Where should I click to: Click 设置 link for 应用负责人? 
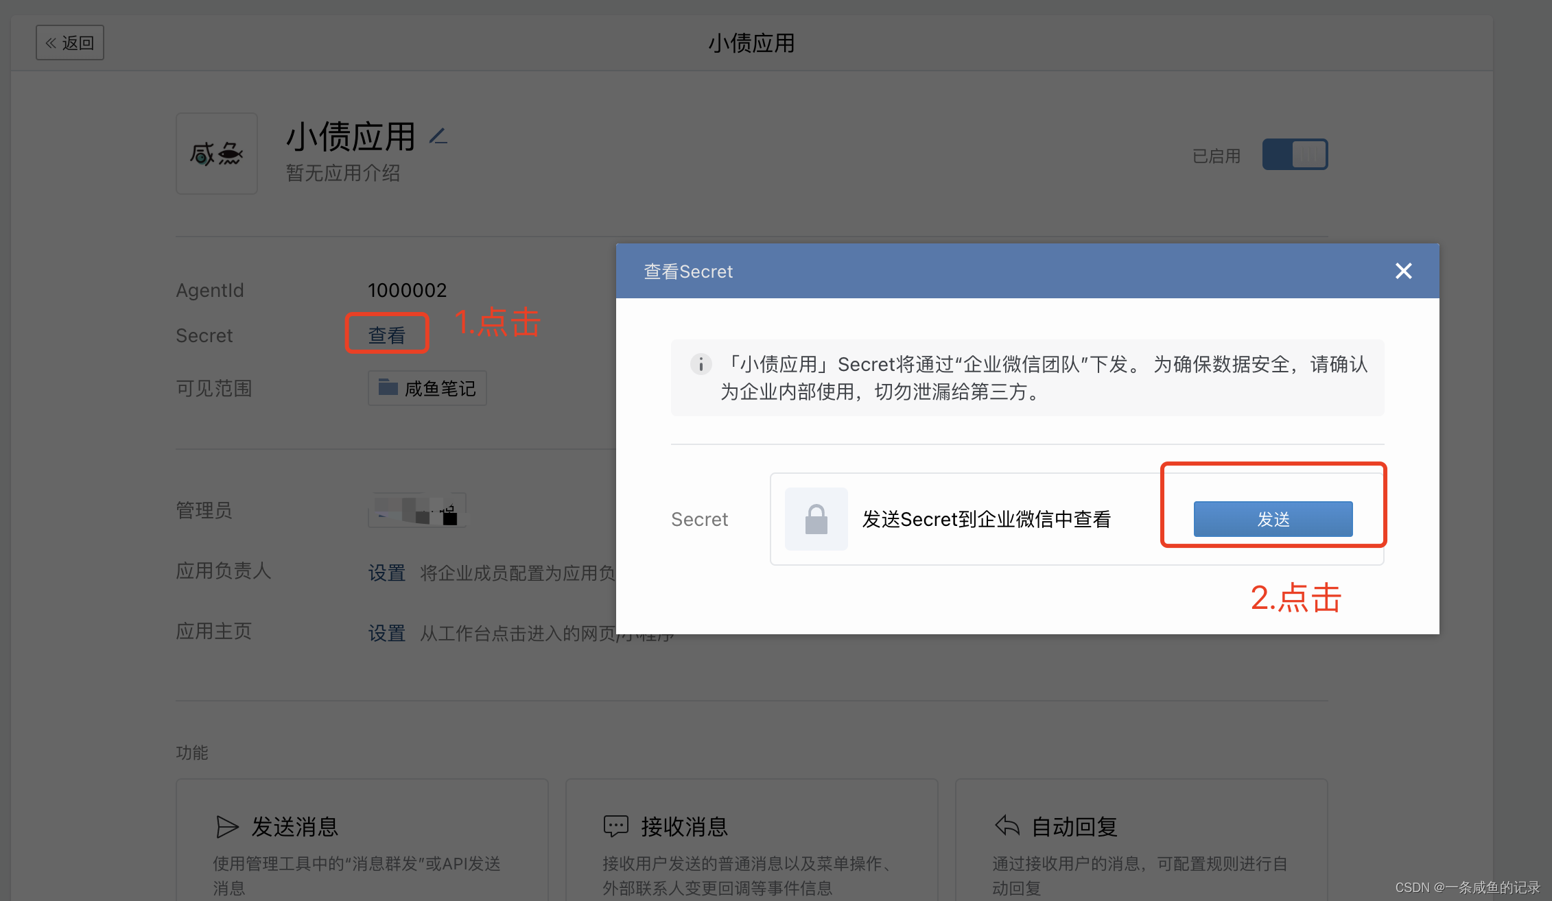[x=387, y=573]
